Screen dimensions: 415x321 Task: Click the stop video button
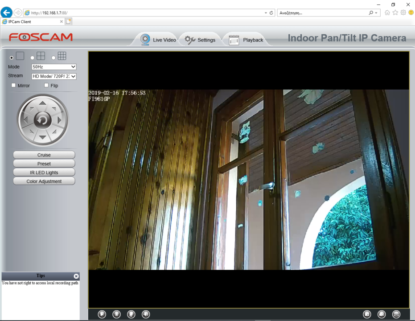pyautogui.click(x=116, y=314)
